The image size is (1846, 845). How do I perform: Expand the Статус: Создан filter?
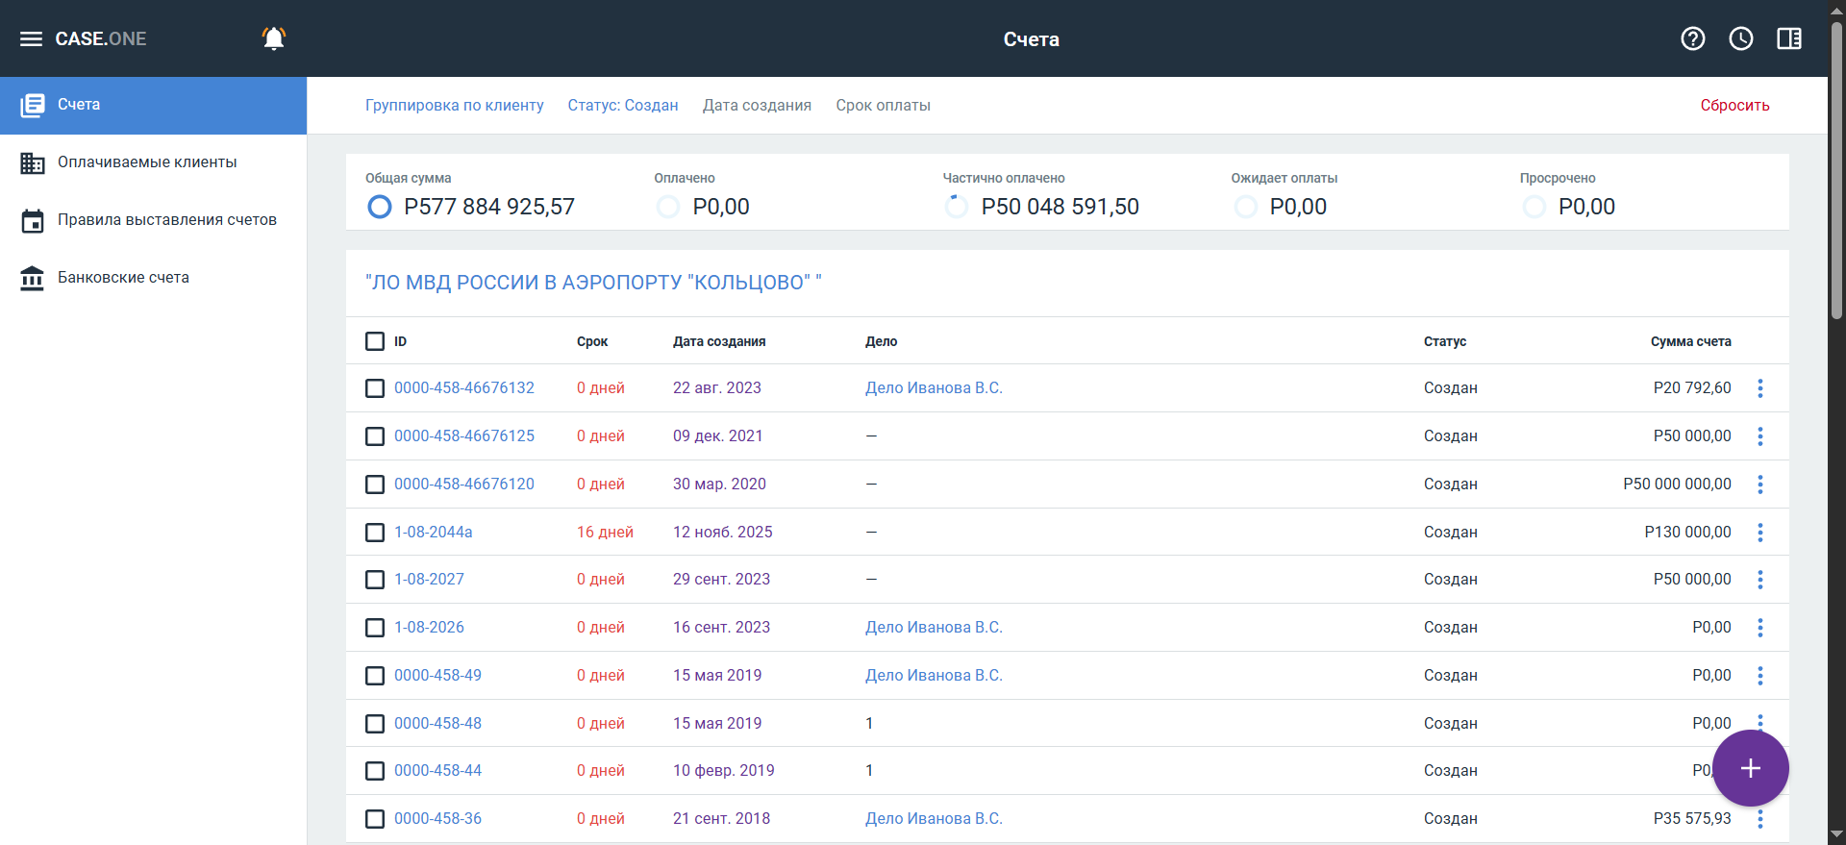(x=622, y=106)
